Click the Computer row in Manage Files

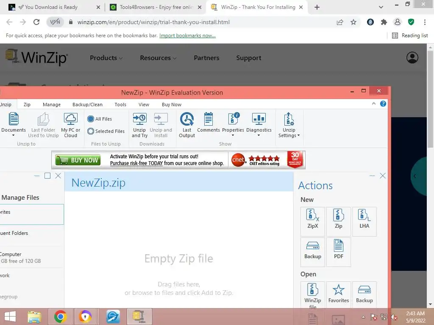point(32,257)
